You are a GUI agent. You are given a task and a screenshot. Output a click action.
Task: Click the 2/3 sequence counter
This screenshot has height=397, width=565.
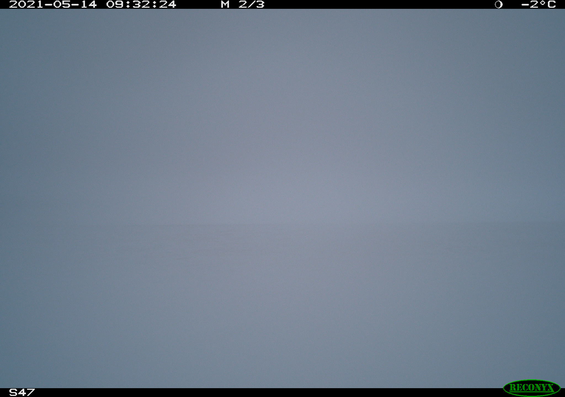pos(251,4)
